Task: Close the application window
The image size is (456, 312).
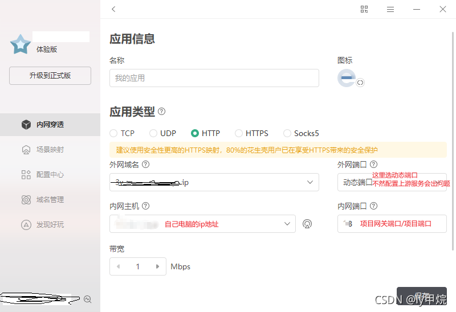Action: pyautogui.click(x=443, y=9)
